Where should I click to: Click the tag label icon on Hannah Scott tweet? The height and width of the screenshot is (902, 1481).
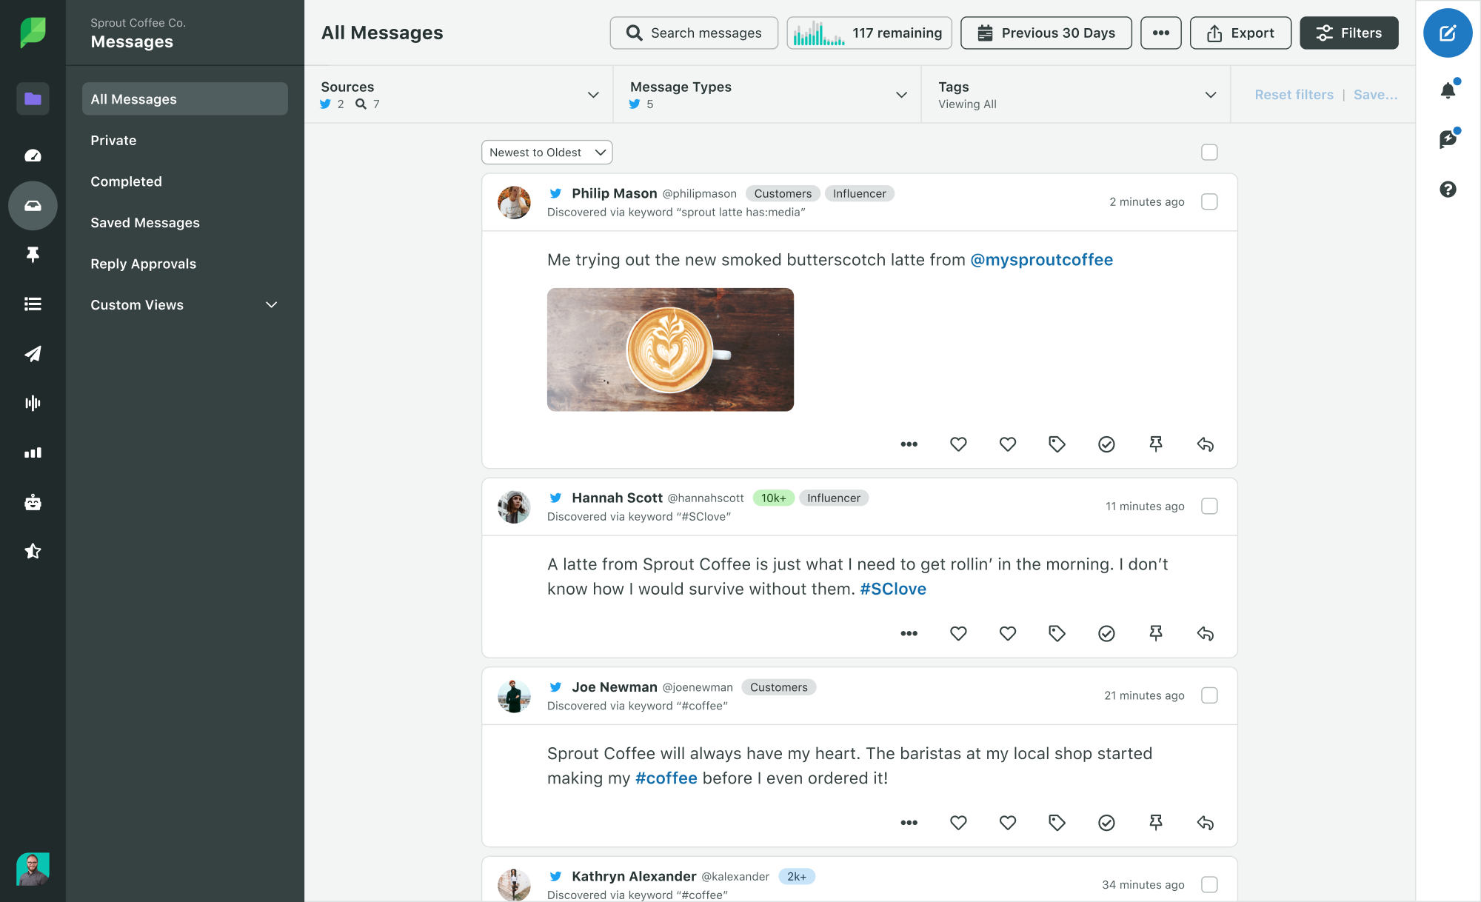coord(1058,632)
